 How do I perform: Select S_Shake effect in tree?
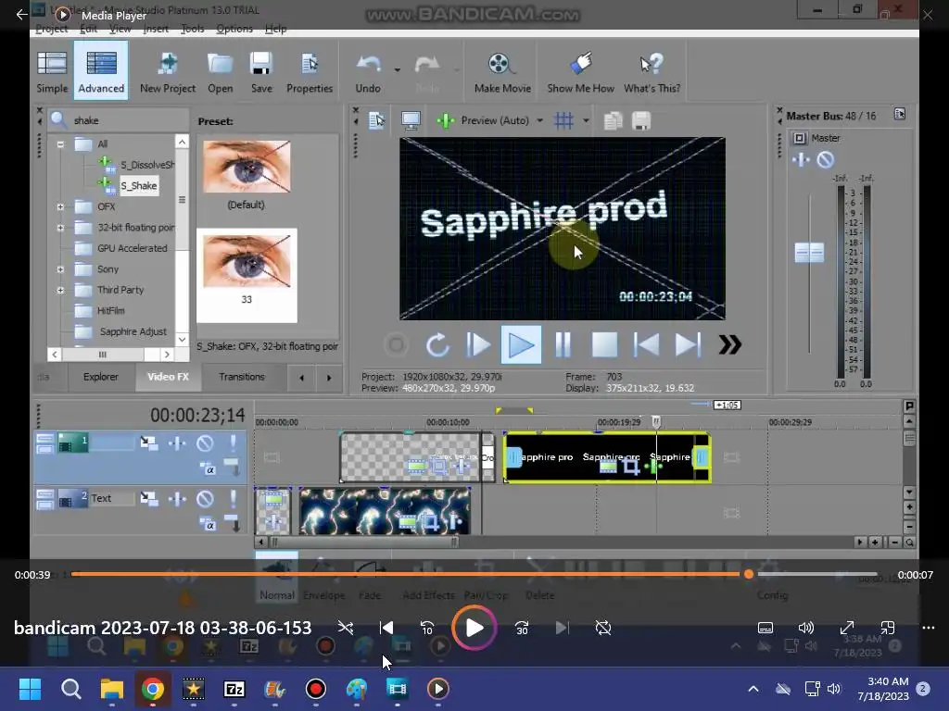click(x=139, y=185)
